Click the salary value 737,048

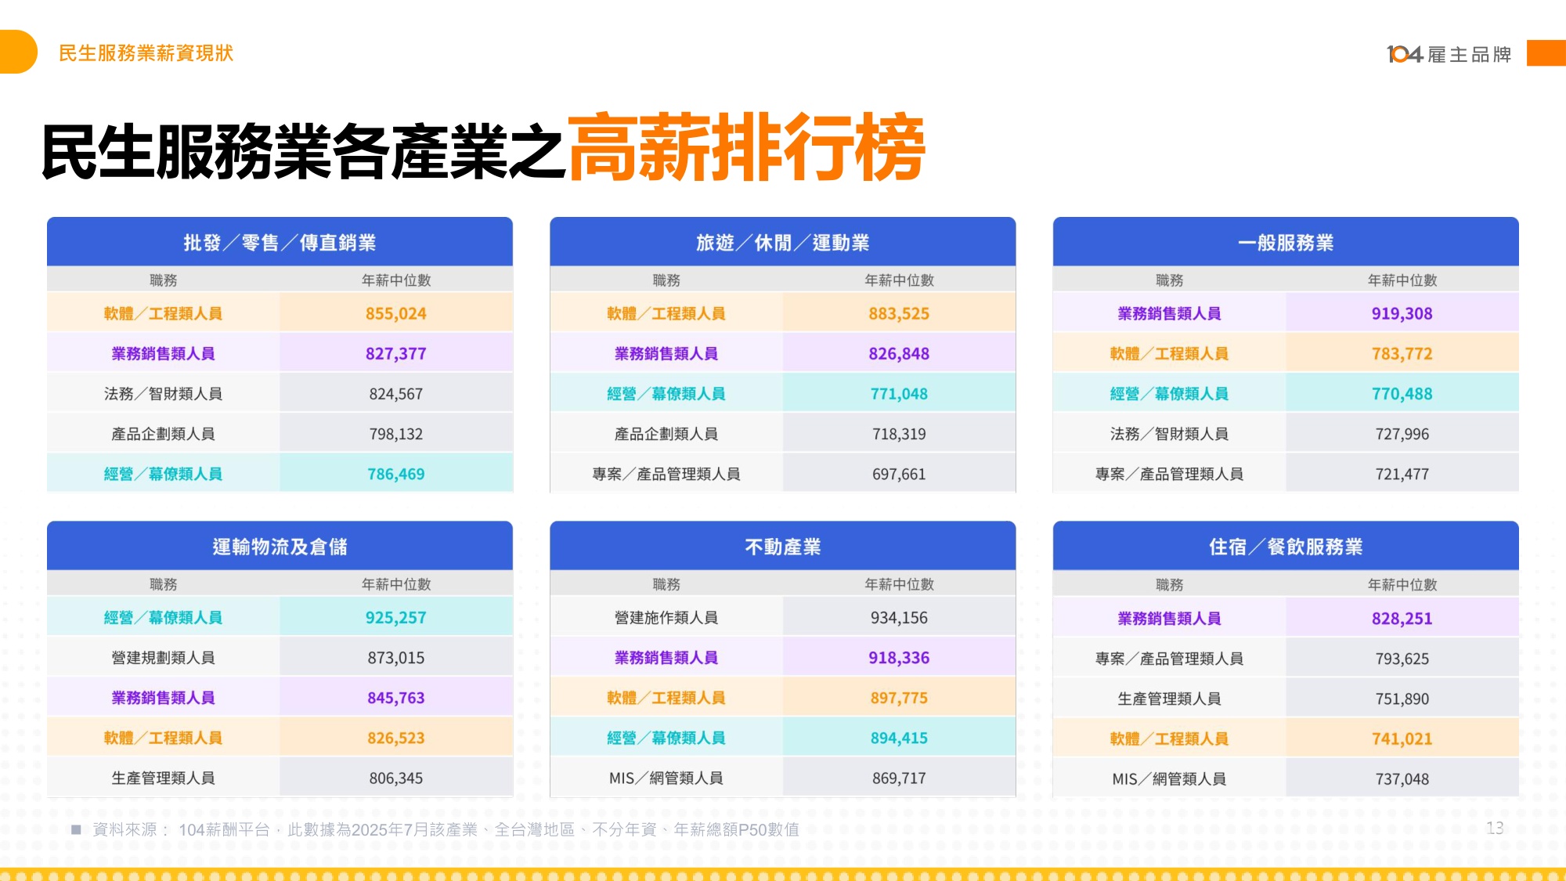click(x=1402, y=779)
